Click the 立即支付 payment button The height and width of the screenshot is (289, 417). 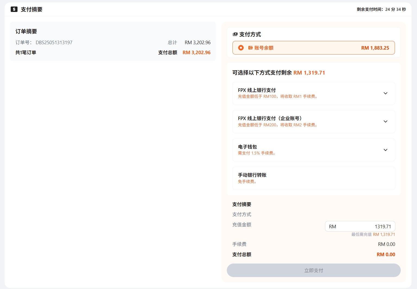pos(314,270)
